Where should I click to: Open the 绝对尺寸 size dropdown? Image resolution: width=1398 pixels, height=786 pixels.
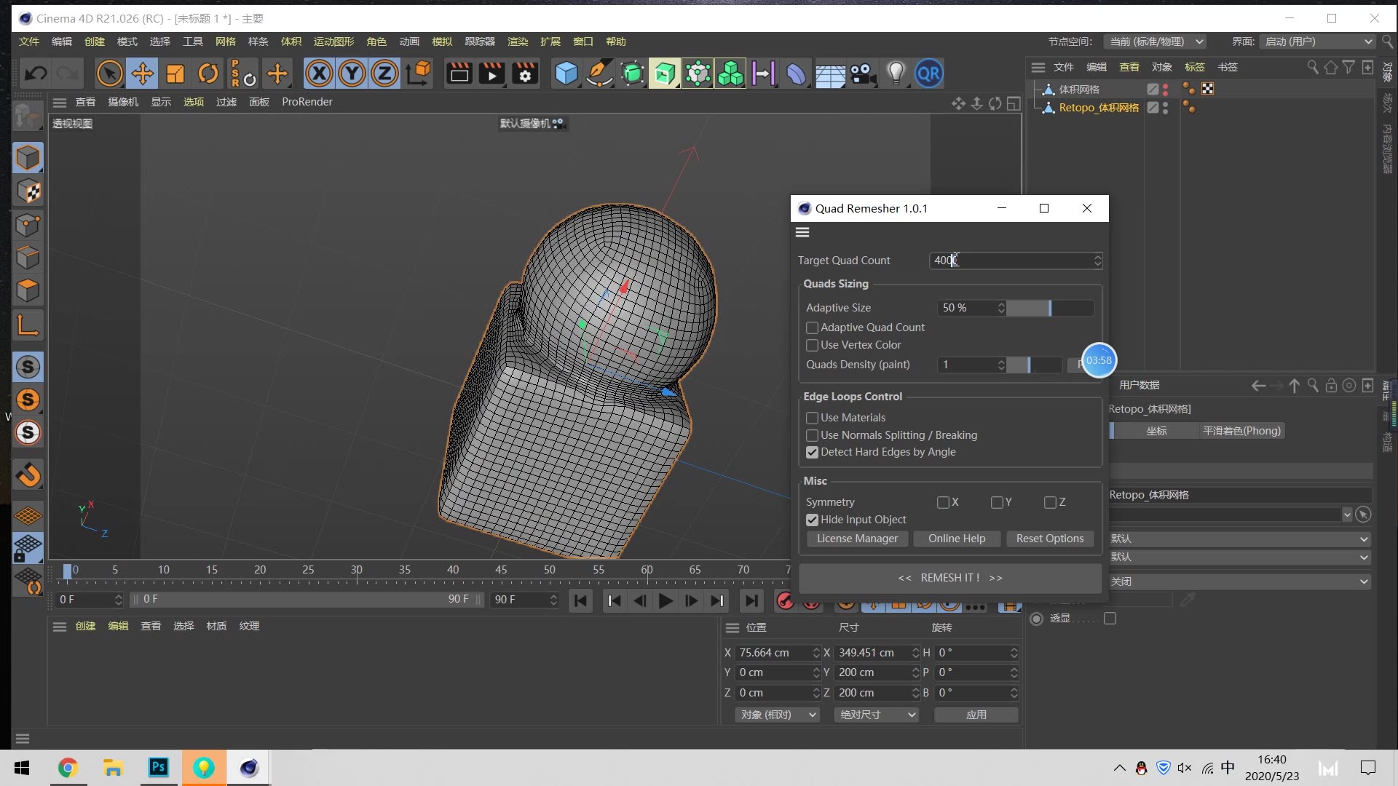(x=876, y=715)
